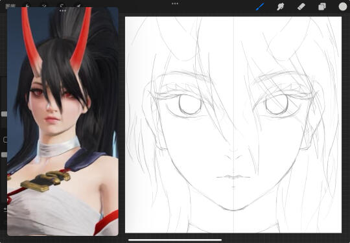Open the Layers panel
This screenshot has width=350, height=243.
[322, 6]
